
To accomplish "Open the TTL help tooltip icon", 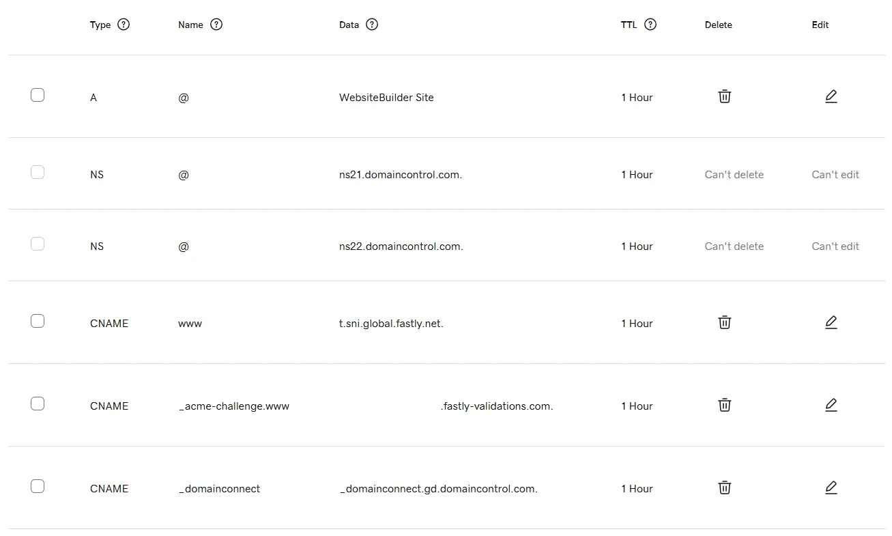I will click(x=650, y=25).
